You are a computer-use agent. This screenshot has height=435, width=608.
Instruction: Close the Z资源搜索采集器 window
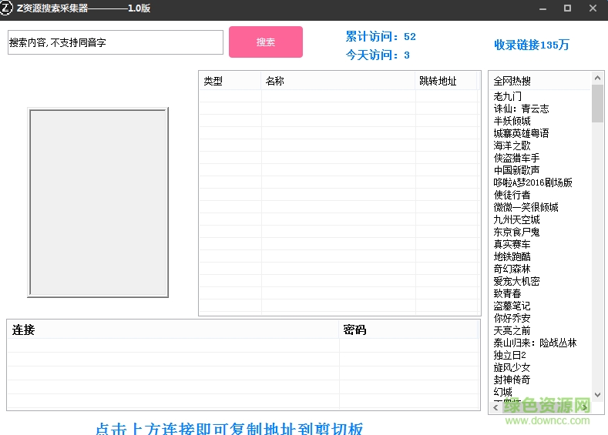(x=592, y=8)
